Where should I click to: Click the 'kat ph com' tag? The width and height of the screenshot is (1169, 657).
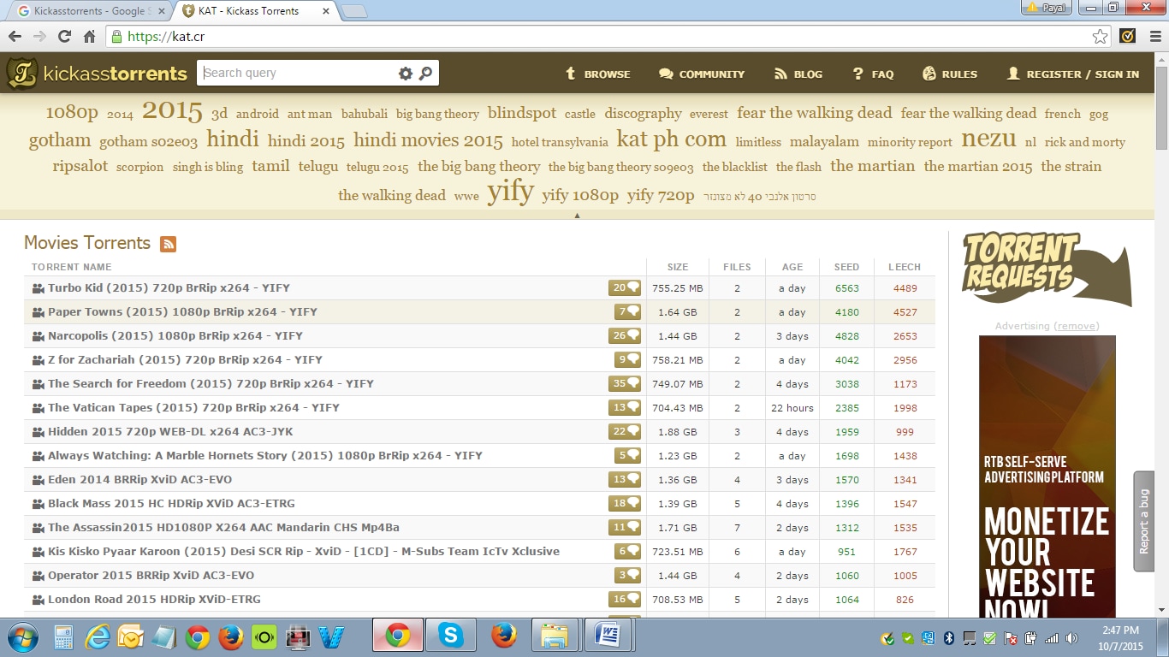pyautogui.click(x=671, y=139)
